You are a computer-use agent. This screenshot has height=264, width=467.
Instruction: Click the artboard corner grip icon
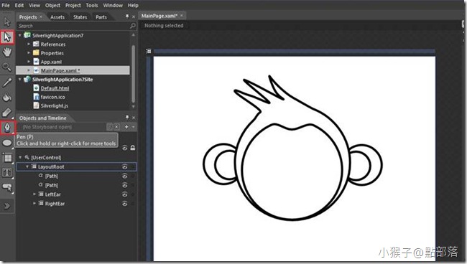point(149,52)
